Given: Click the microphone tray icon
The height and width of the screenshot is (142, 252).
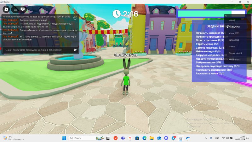Looking at the screenshot, I should (211, 138).
